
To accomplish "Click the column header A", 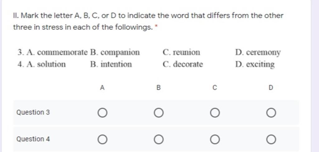I will point(102,88).
